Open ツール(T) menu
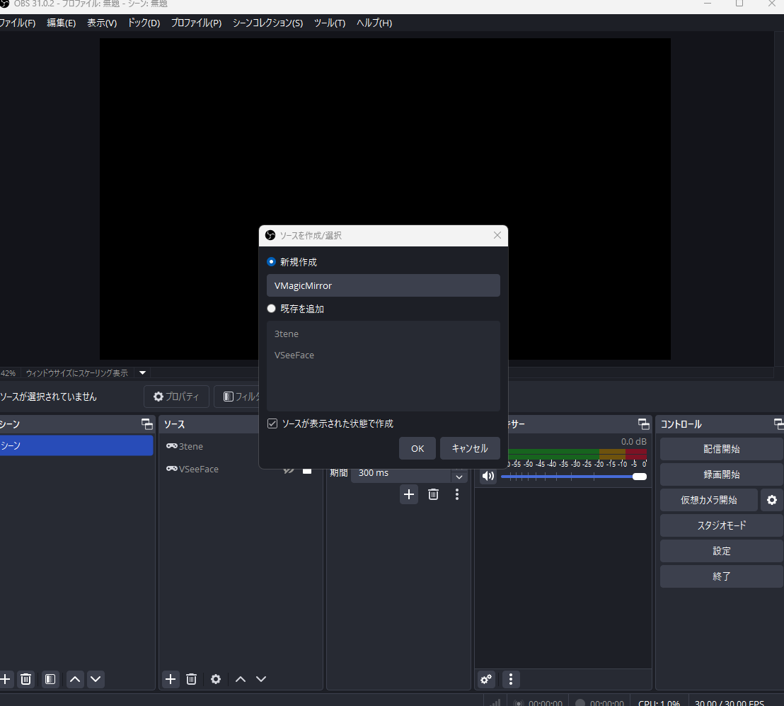 pos(330,23)
